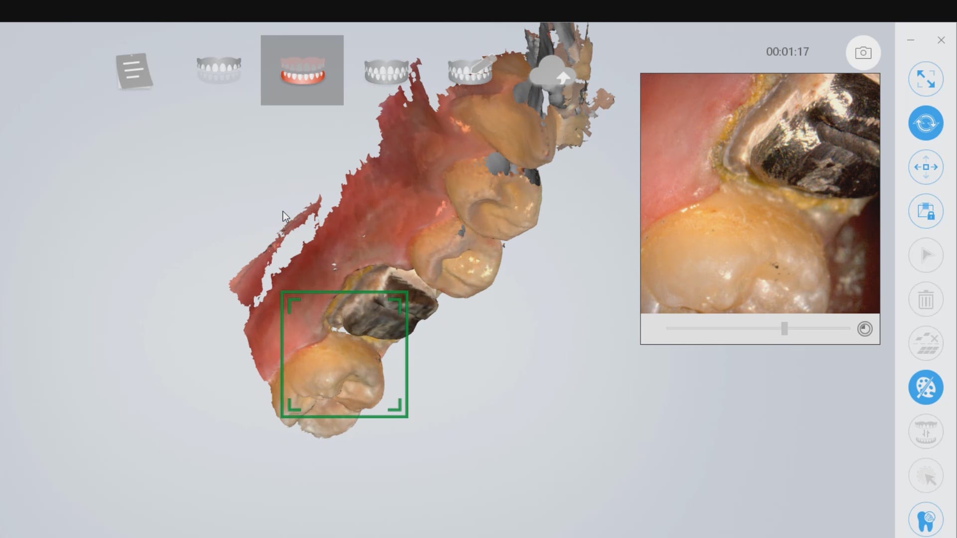Click the jaw swap teeth icon
The width and height of the screenshot is (957, 538).
[x=926, y=431]
